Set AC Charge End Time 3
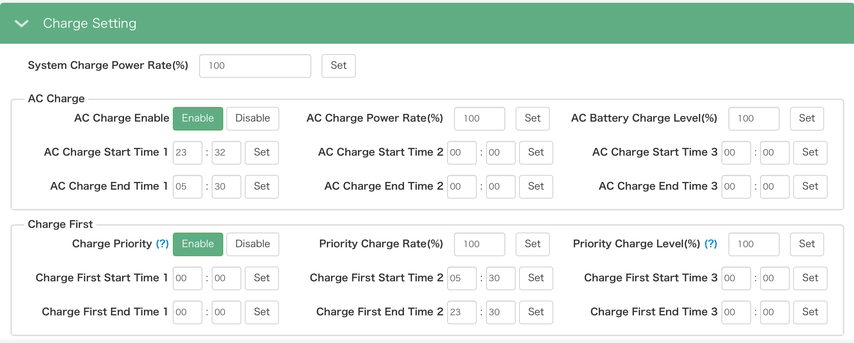Image resolution: width=854 pixels, height=343 pixels. [810, 186]
